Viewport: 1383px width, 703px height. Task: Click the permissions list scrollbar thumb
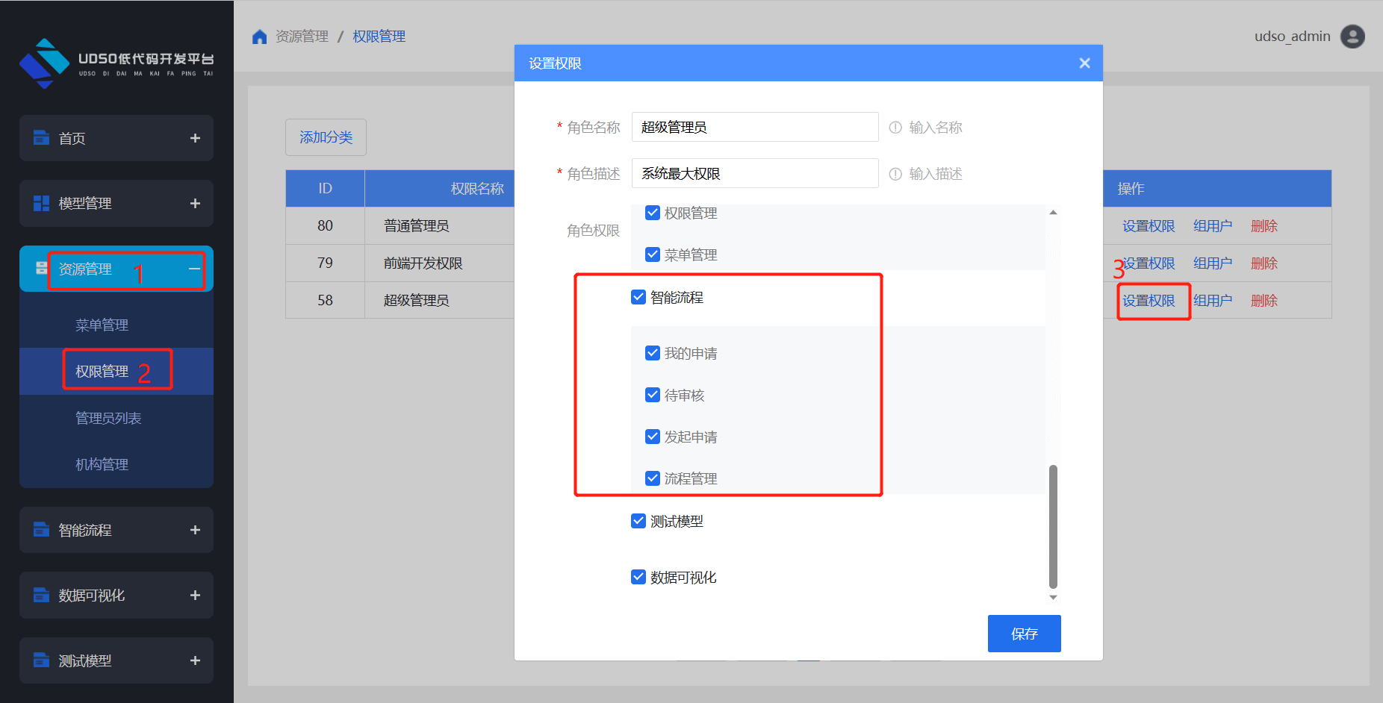click(1053, 526)
